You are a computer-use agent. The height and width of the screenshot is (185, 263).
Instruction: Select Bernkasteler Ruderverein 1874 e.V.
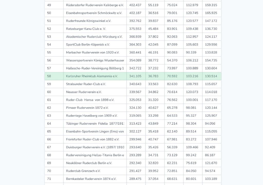pos(91,179)
